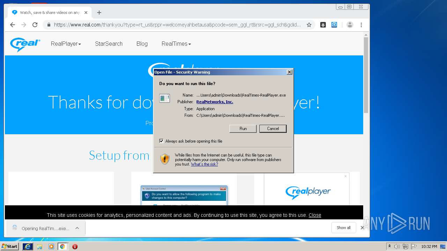
Task: Click the Real logo on the website
Action: [x=25, y=44]
